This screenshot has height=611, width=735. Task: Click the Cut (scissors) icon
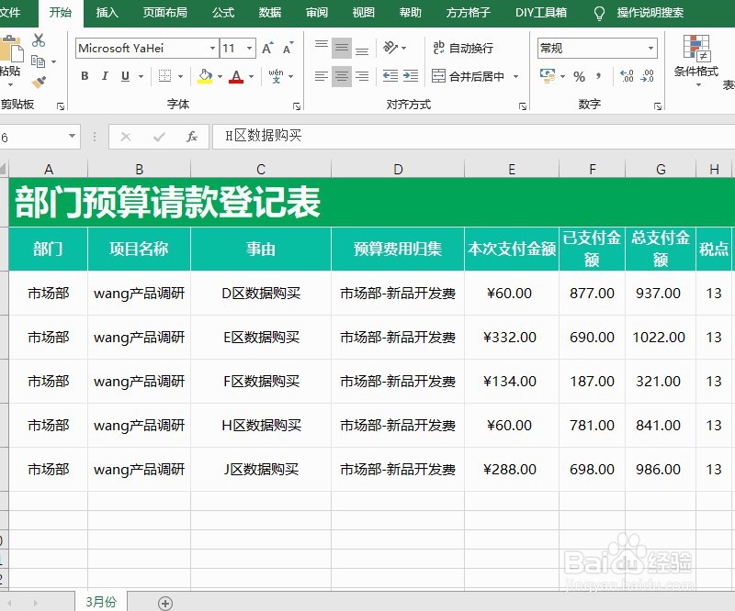(39, 41)
